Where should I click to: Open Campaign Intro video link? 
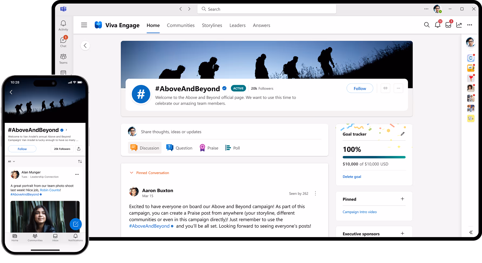point(360,212)
